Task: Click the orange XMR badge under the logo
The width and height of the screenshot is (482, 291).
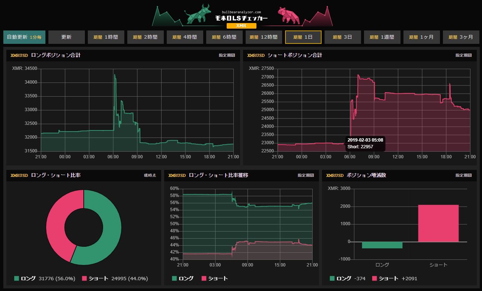Action: pos(241,25)
